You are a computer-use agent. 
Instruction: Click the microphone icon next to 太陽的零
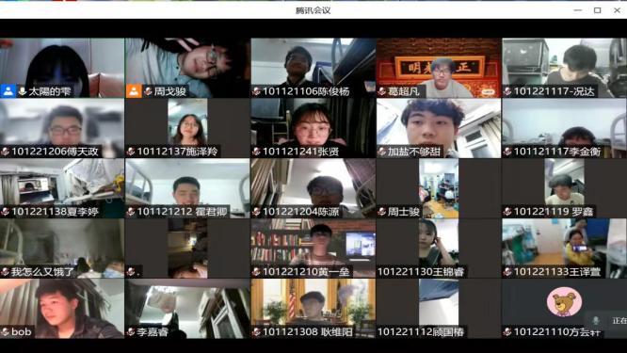point(23,91)
